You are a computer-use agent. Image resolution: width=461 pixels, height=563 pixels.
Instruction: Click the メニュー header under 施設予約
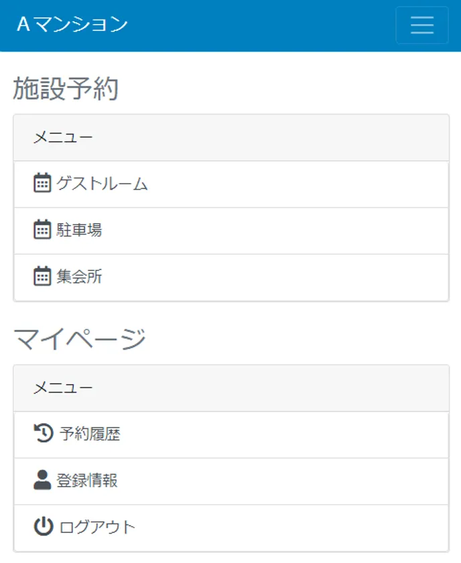(63, 137)
